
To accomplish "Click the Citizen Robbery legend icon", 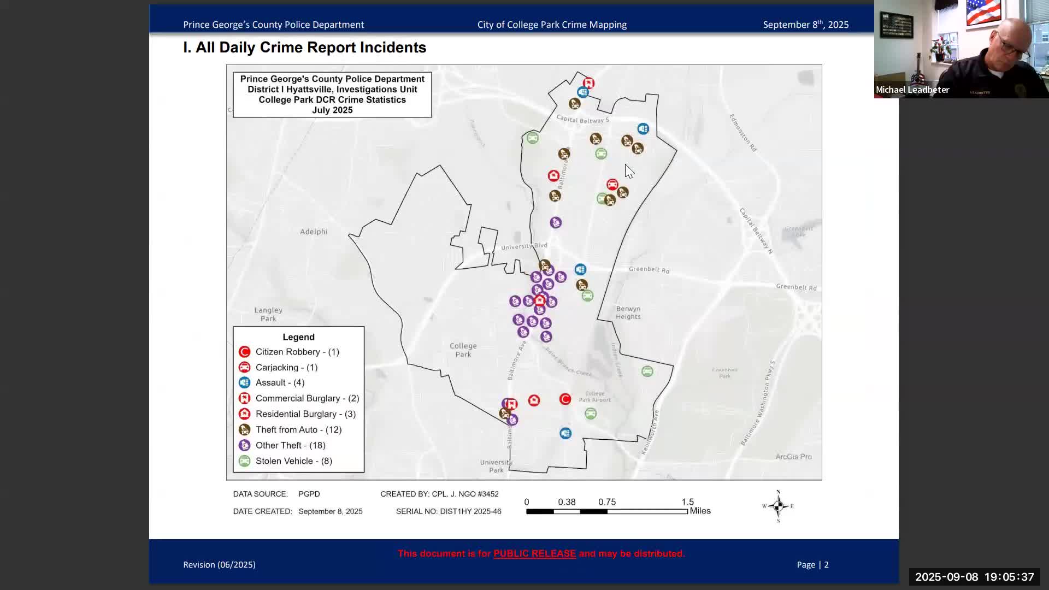I will click(x=244, y=352).
